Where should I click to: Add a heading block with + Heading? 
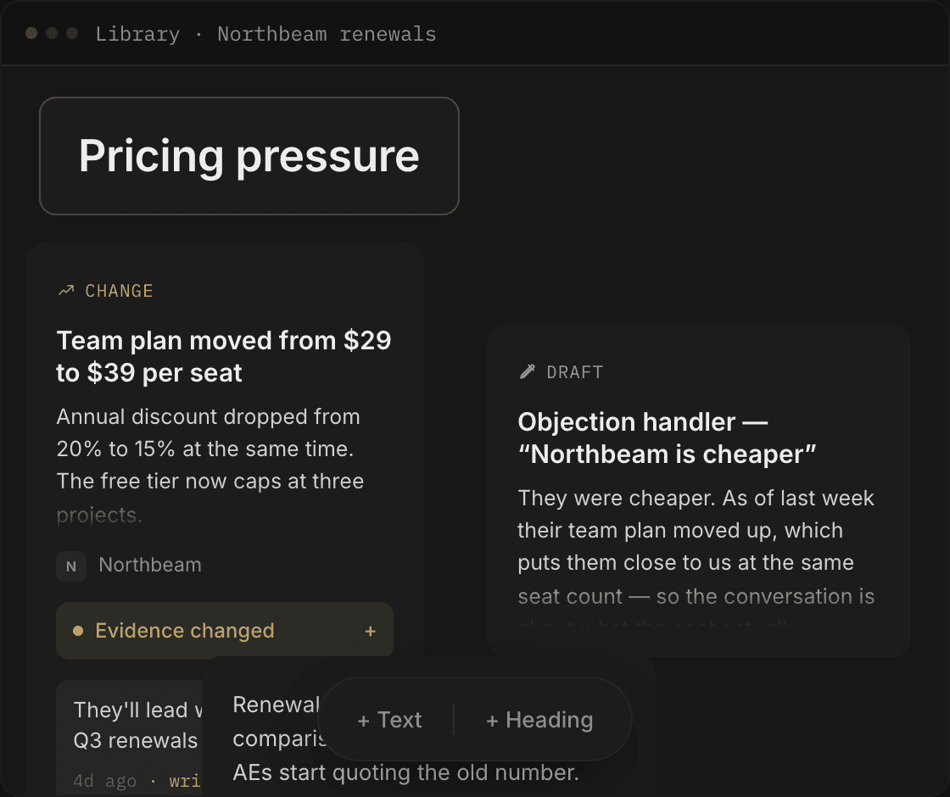539,720
